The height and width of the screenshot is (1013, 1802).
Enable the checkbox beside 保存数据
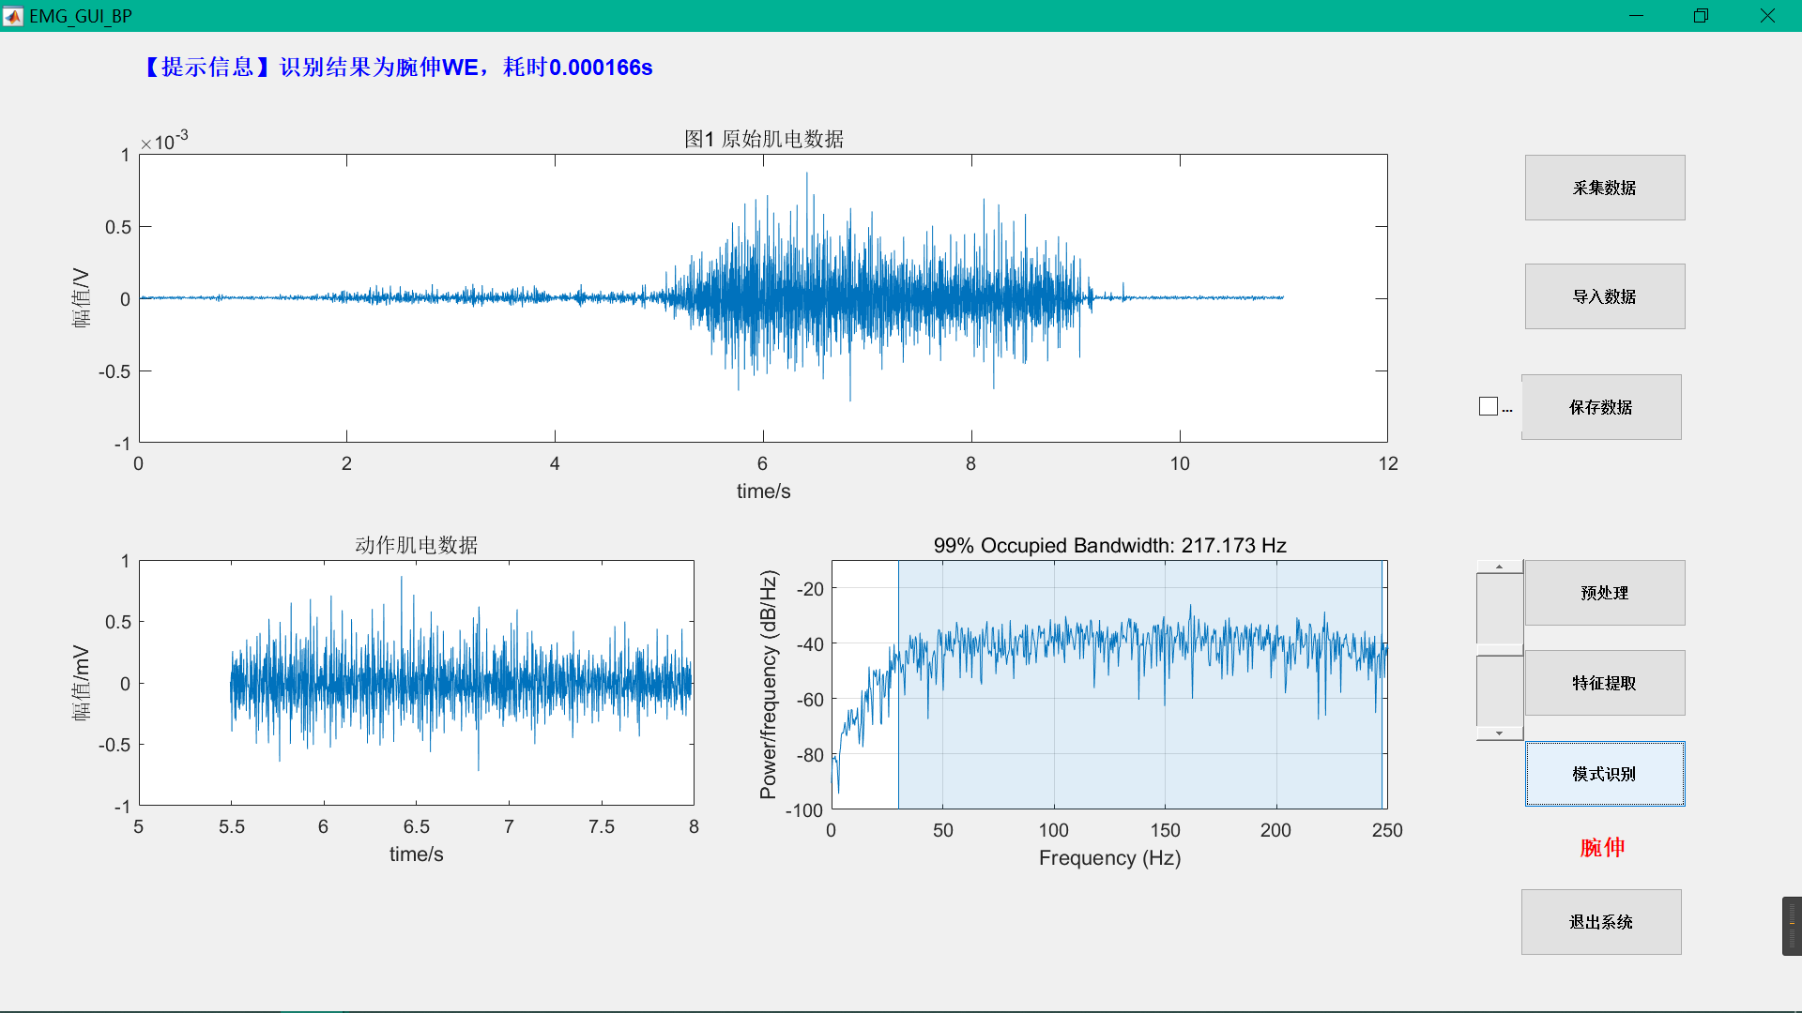point(1489,404)
